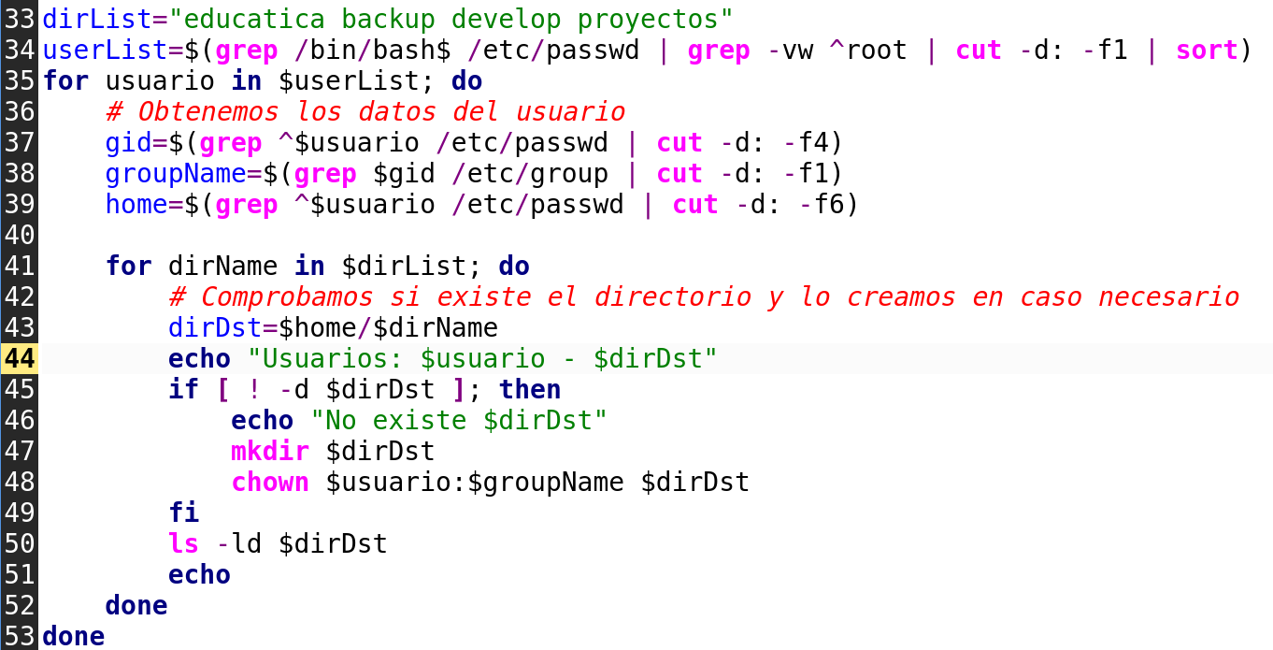This screenshot has height=650, width=1273.
Task: Click line number 36 in the gutter
Action: (19, 111)
